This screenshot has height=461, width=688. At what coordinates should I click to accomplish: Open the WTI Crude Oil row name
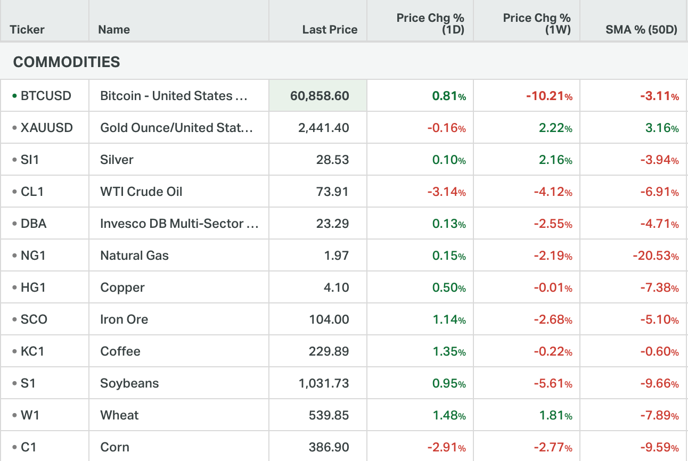tap(141, 192)
